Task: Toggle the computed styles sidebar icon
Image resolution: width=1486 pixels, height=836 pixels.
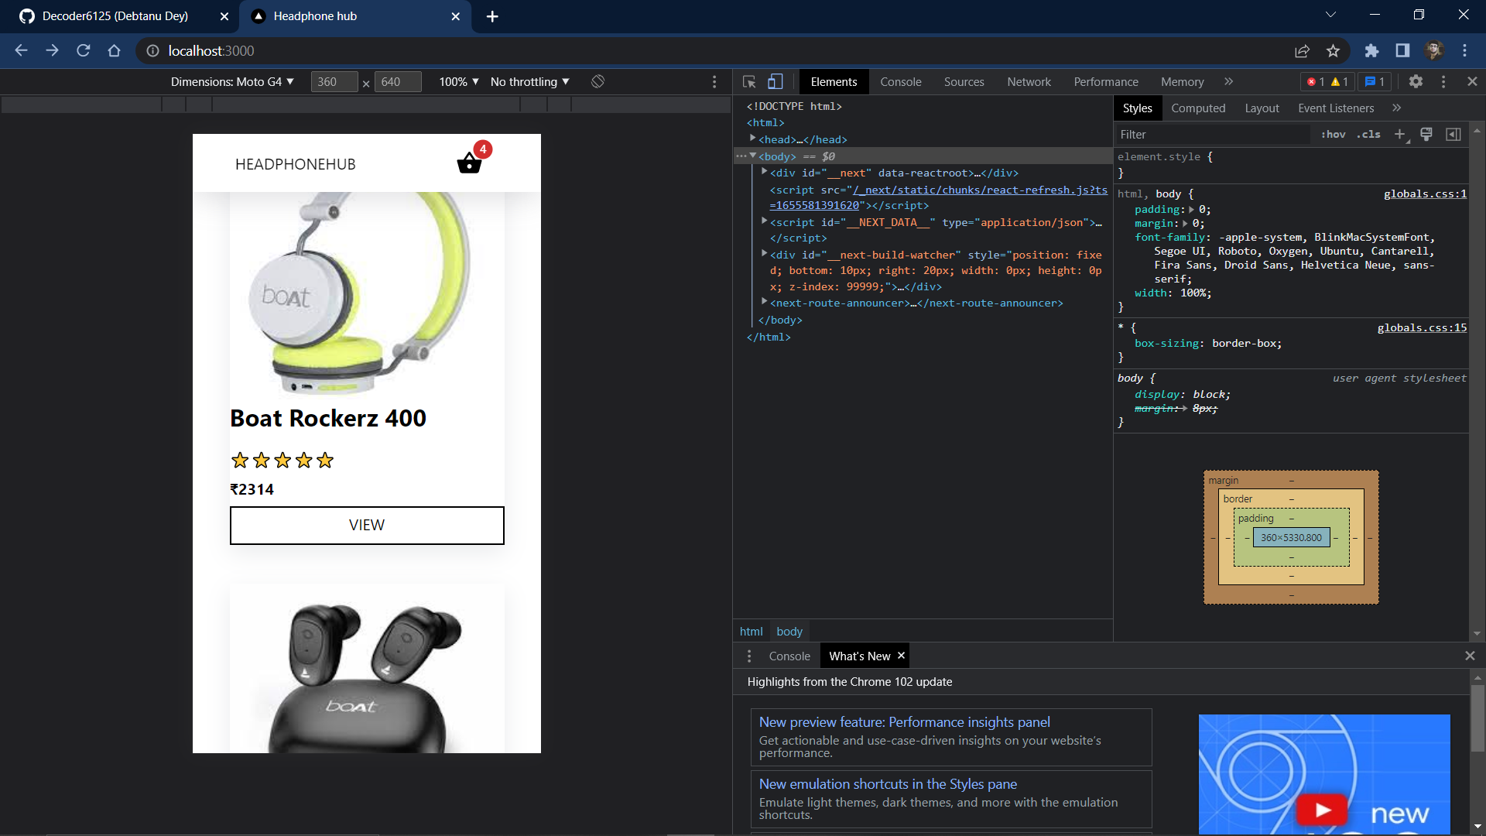Action: [x=1453, y=135]
